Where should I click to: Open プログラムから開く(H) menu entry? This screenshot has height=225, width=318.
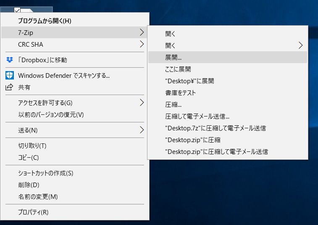pyautogui.click(x=75, y=21)
